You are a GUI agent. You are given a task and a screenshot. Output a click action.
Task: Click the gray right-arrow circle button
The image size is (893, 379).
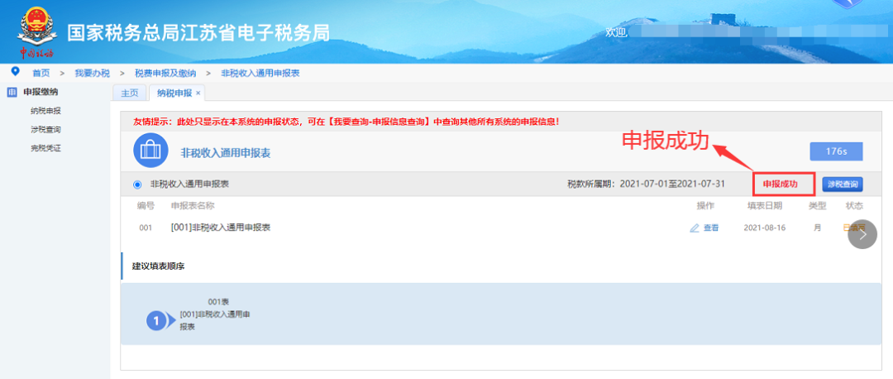(x=862, y=234)
